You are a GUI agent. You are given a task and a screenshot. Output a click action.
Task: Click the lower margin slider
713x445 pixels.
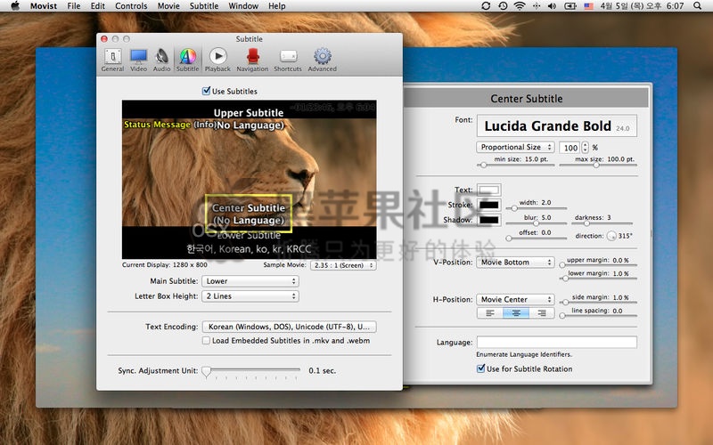[x=598, y=279]
